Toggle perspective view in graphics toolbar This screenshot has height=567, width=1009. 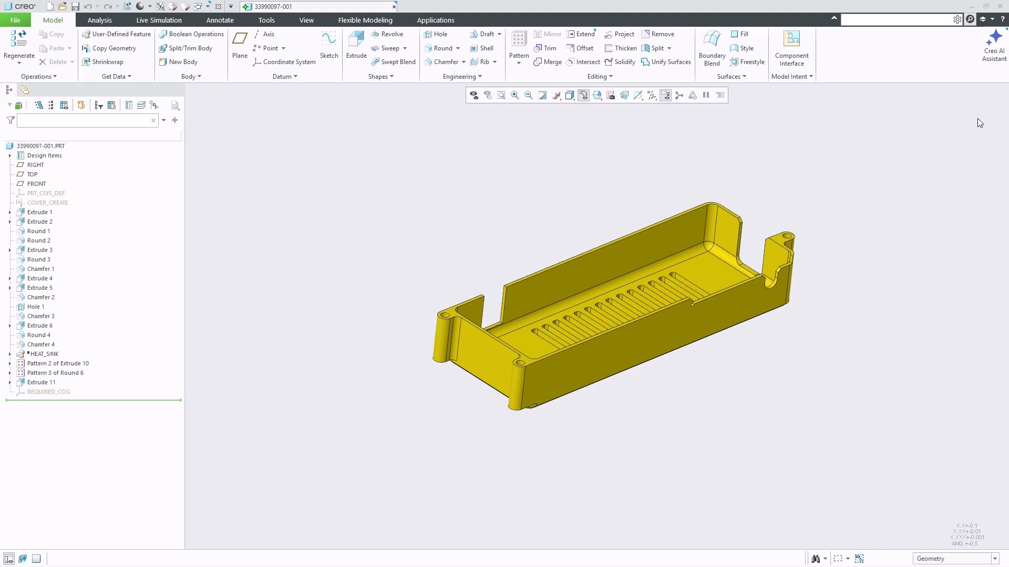pos(624,95)
